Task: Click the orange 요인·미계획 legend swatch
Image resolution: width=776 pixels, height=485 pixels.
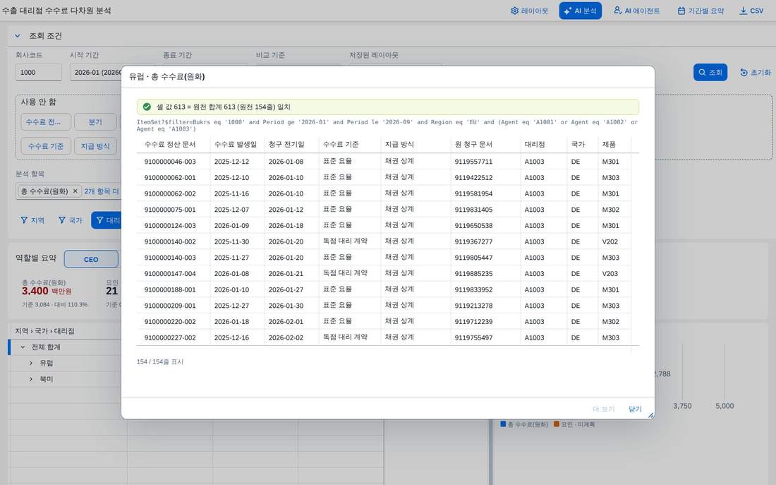Action: pyautogui.click(x=557, y=424)
